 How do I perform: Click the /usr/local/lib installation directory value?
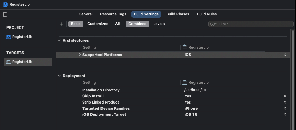(x=195, y=90)
